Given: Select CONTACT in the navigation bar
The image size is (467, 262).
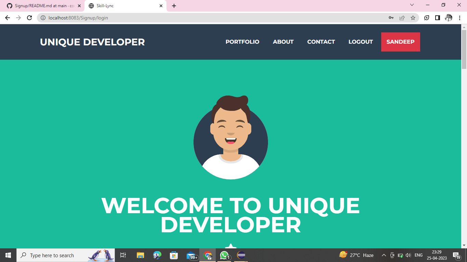Looking at the screenshot, I should pyautogui.click(x=321, y=42).
